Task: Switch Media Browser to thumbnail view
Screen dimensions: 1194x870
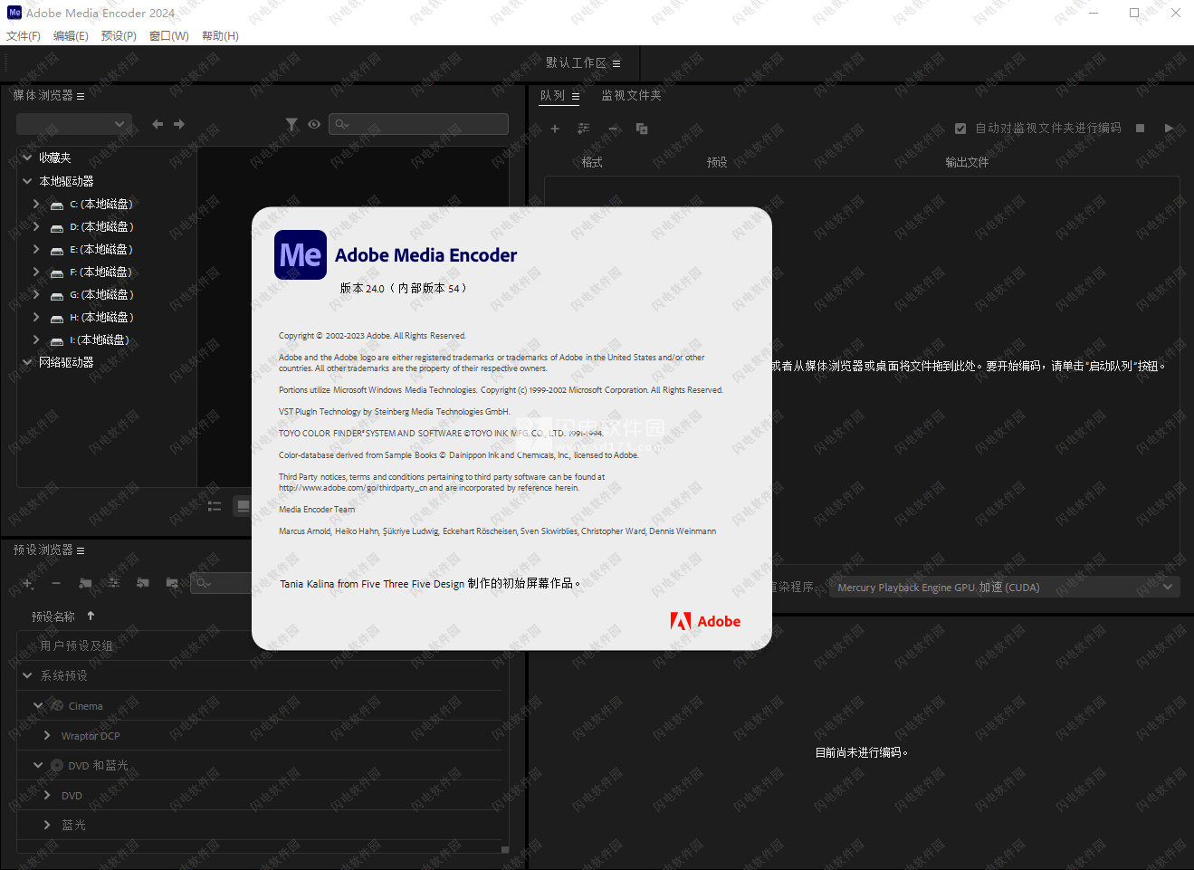Action: [x=243, y=506]
